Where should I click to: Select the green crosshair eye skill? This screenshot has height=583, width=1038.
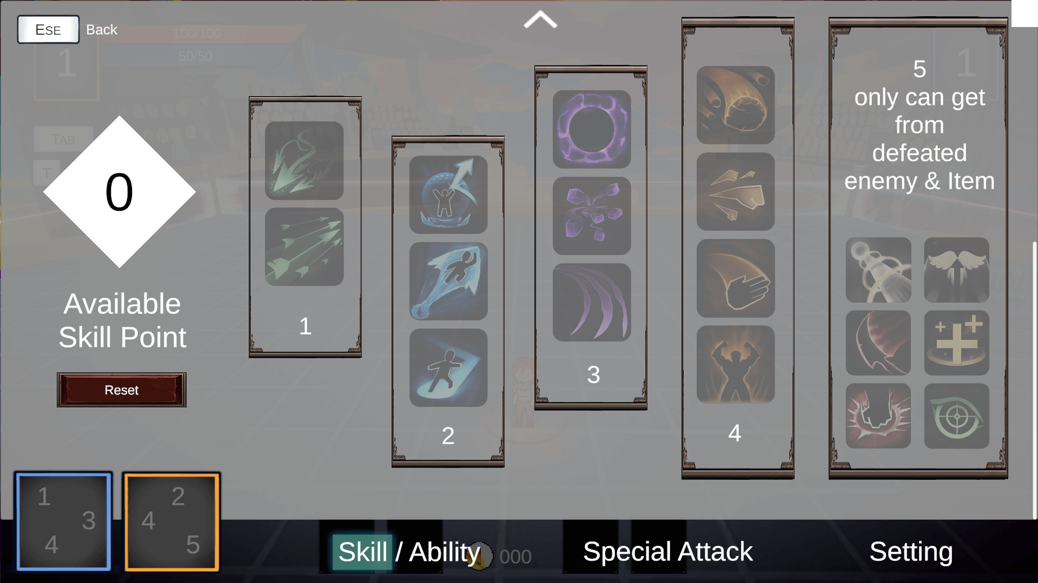tap(956, 416)
